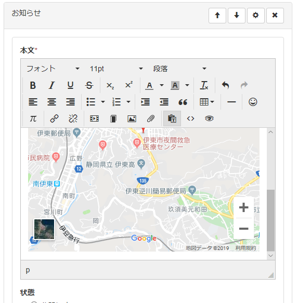Click the editor resize handle corner
Image resolution: width=298 pixels, height=303 pixels.
pos(271,275)
